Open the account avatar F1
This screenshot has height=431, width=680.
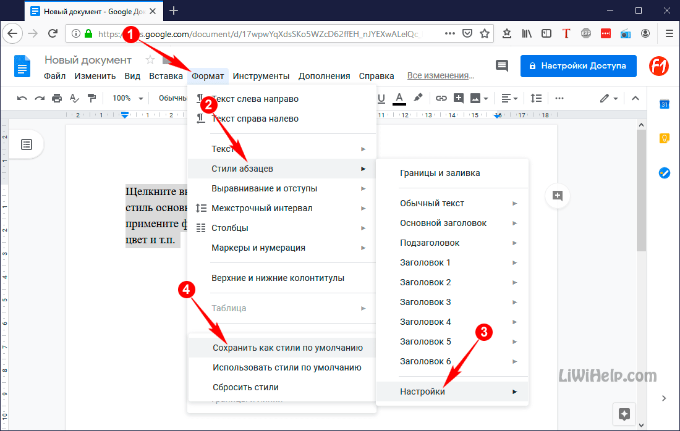click(659, 66)
